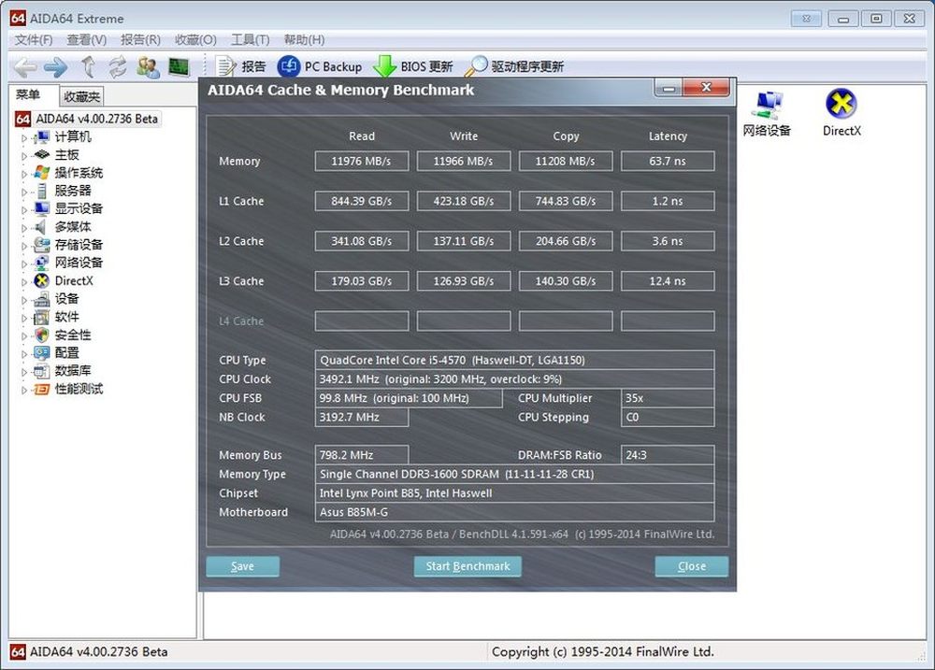Expand the 性能测试 tree node arrow
This screenshot has height=670, width=935.
tap(24, 391)
